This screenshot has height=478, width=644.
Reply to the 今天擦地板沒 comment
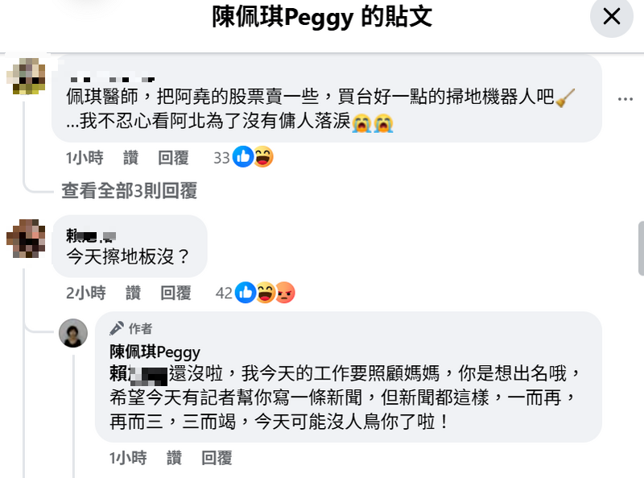(175, 293)
